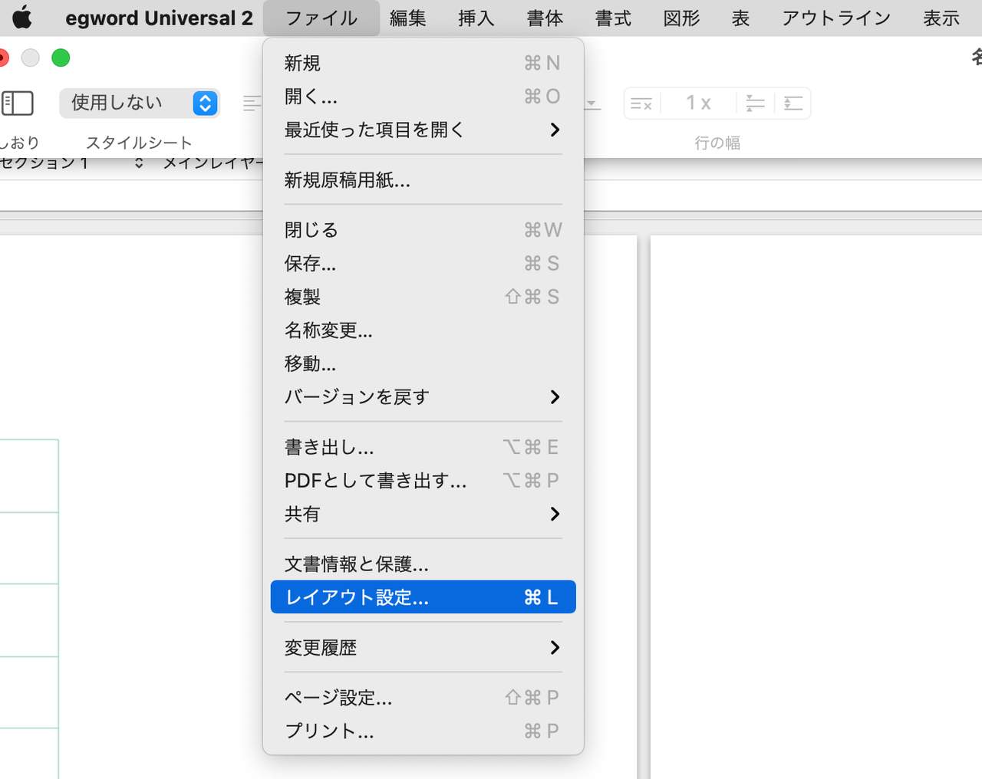
Task: Open the 編集 menu
Action: click(407, 18)
